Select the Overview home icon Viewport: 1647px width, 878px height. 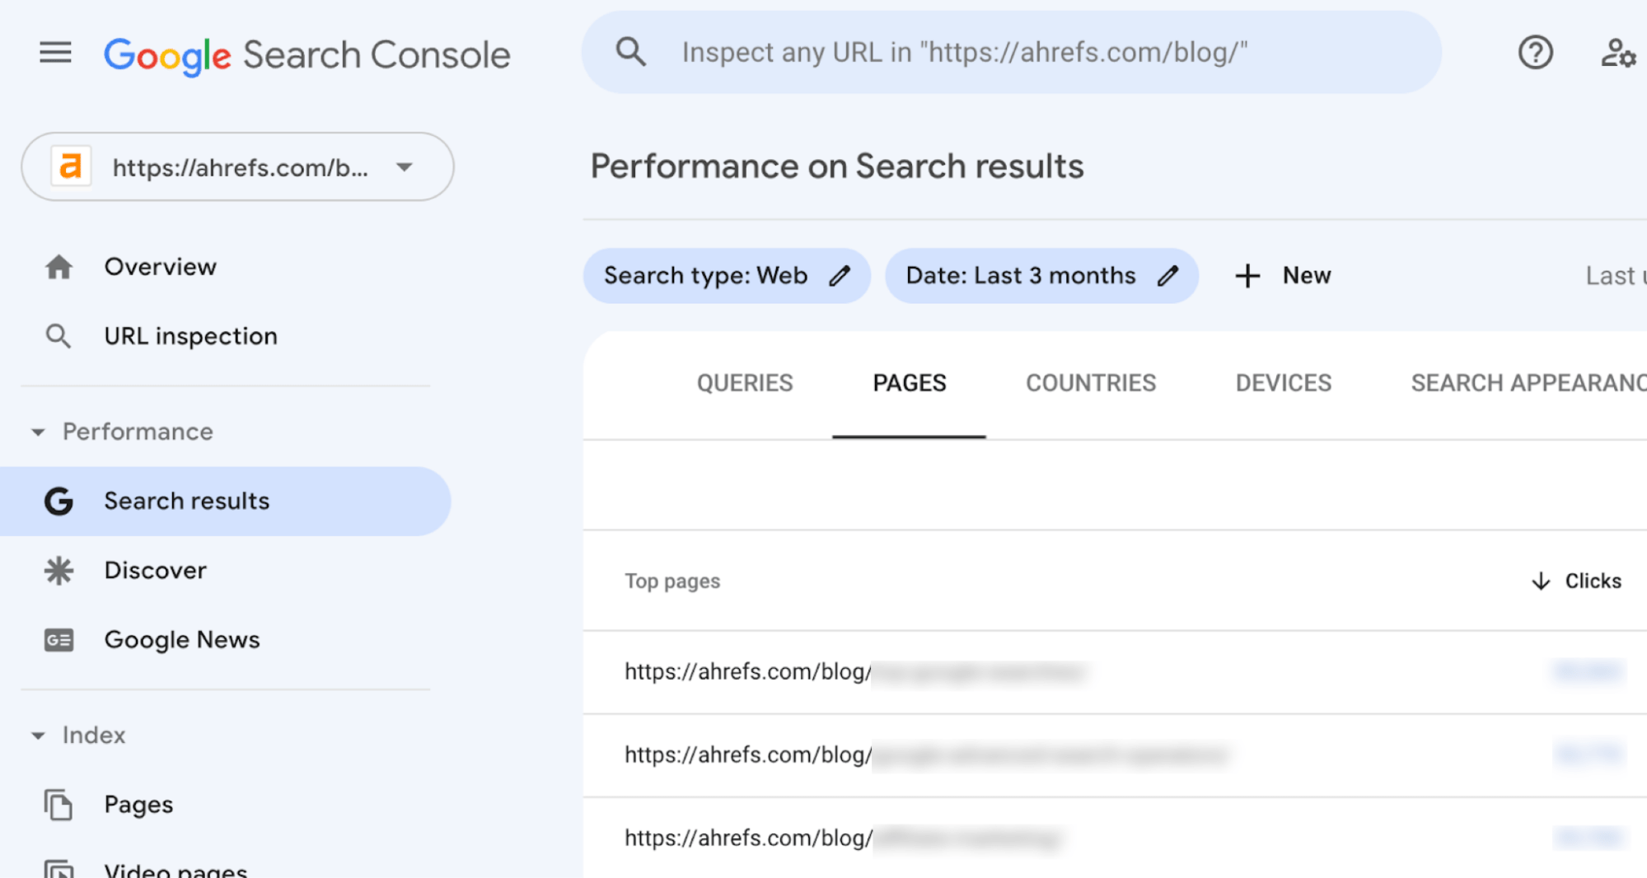coord(58,266)
